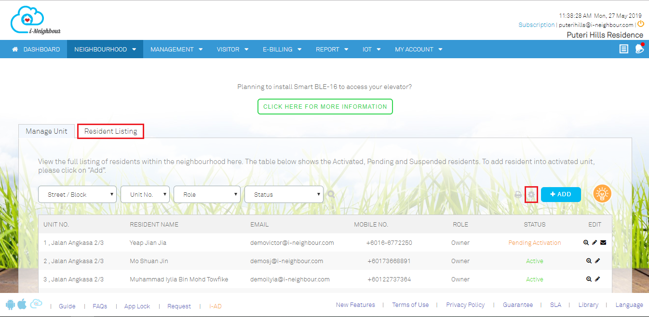Click the i-Neighbour logo
The width and height of the screenshot is (649, 317).
pos(35,21)
